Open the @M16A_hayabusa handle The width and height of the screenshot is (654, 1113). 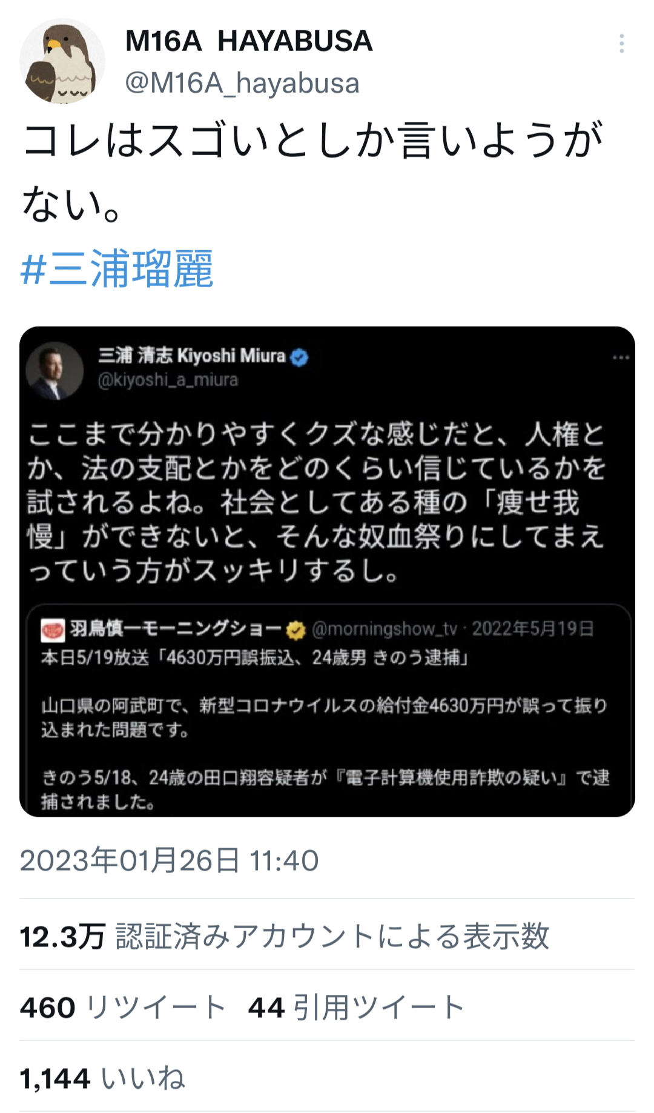coord(242,82)
